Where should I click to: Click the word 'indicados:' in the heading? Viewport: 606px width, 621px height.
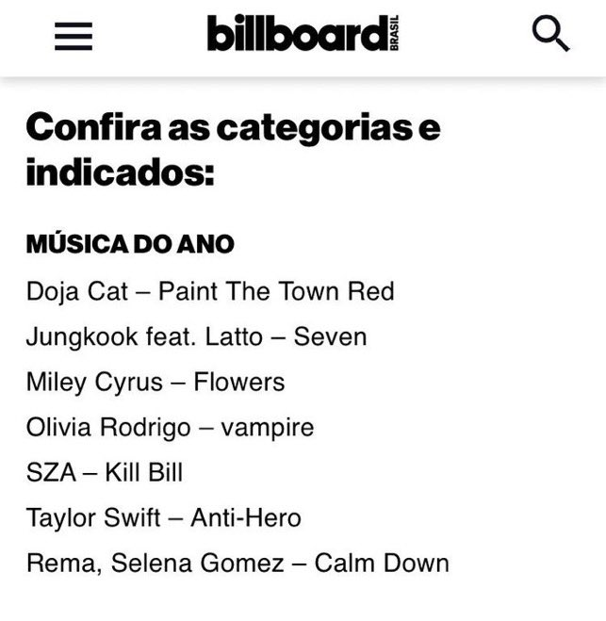(120, 172)
